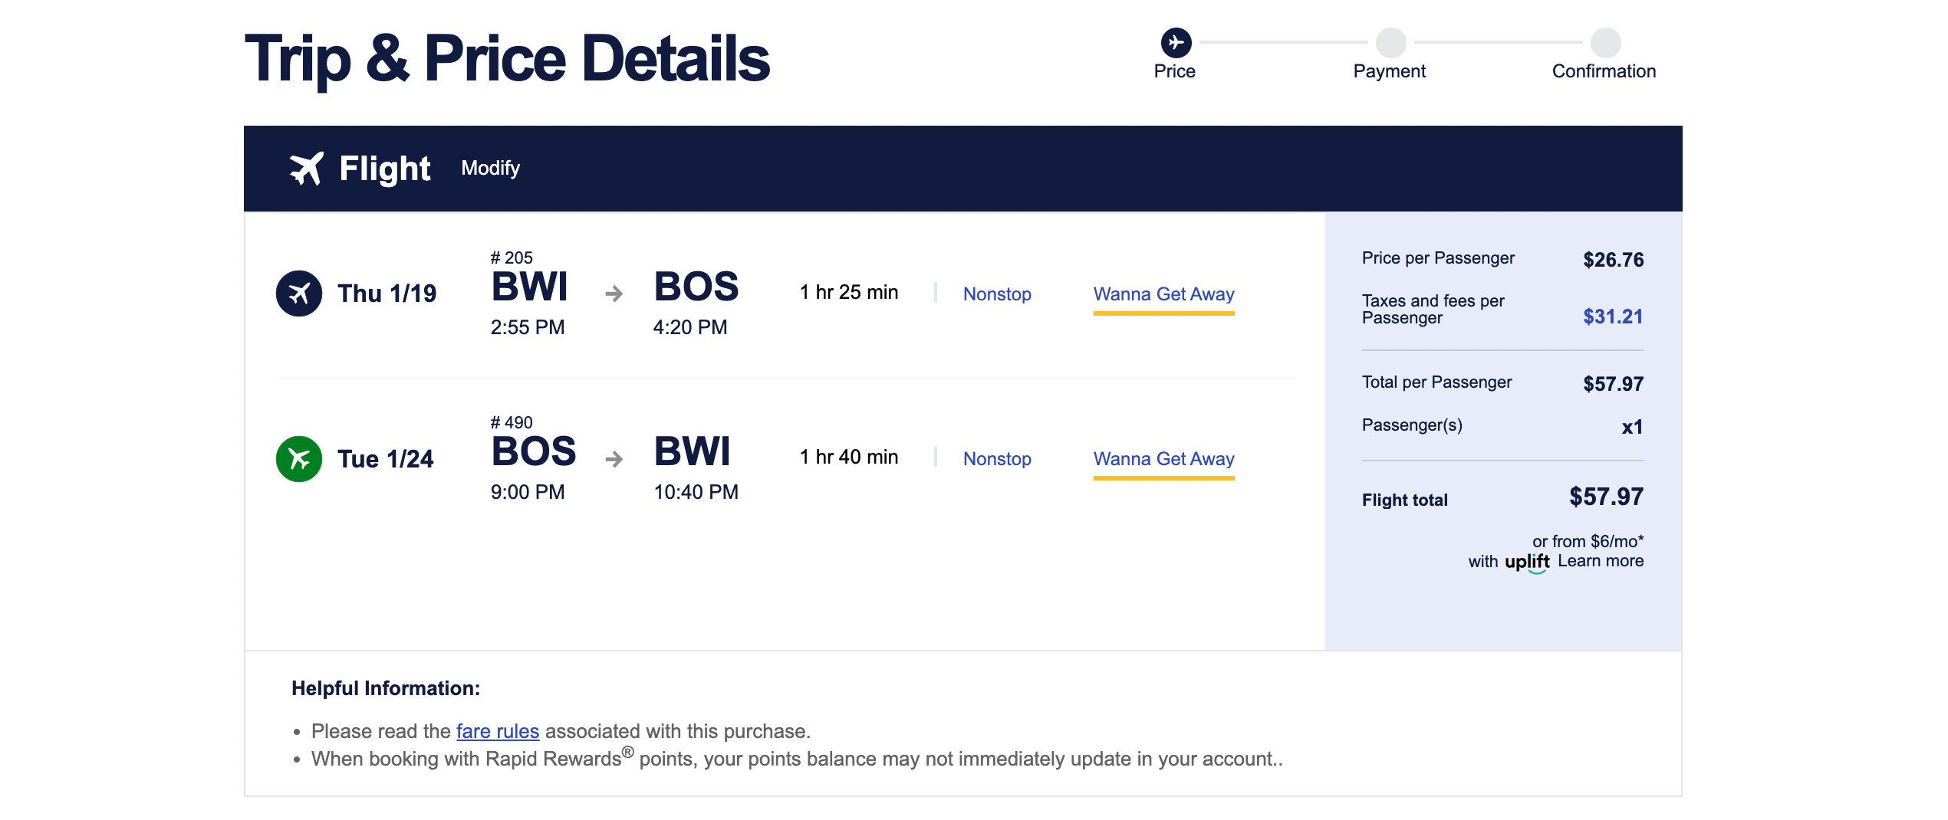Click the arrow between BOS and BWI
Viewport: 1948px width, 820px height.
click(x=614, y=459)
